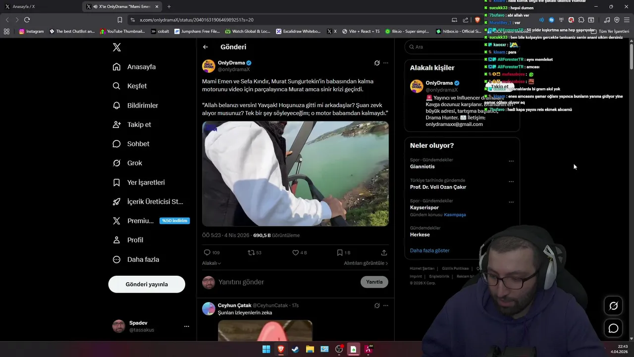Open Profil page
634x357 pixels.
click(x=128, y=240)
